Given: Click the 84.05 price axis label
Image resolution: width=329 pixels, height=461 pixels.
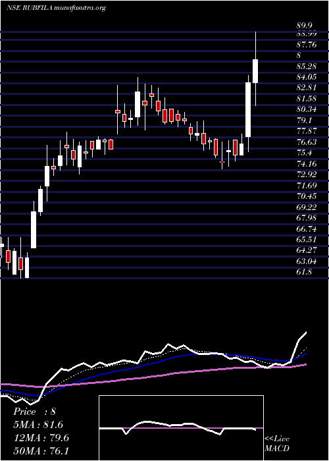Looking at the screenshot, I should (x=307, y=77).
